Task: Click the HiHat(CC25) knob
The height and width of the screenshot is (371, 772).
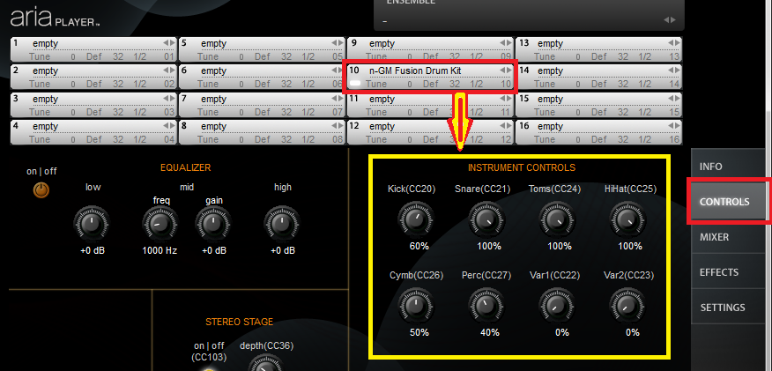Action: pos(627,219)
